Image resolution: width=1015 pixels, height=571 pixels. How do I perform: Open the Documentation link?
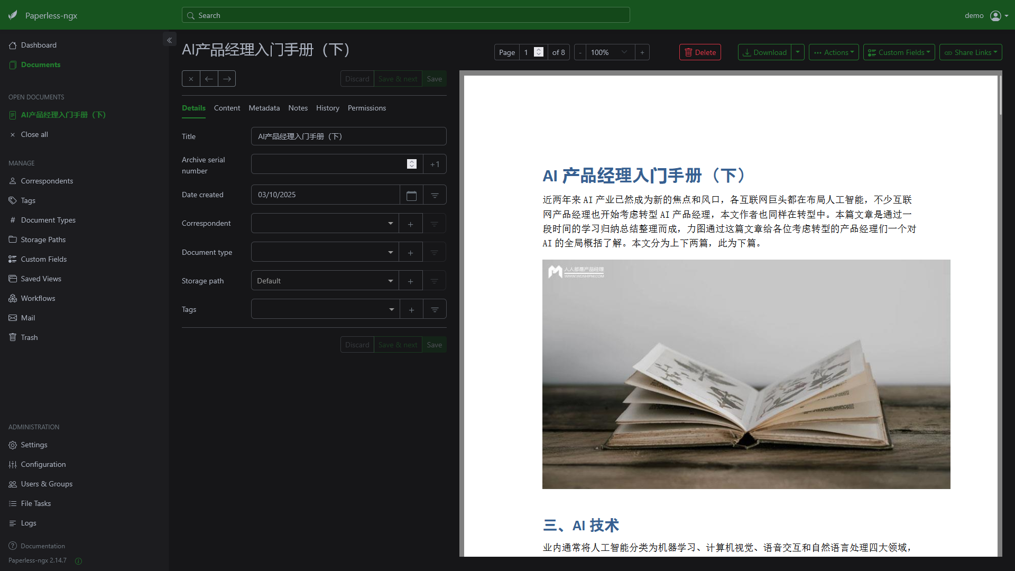point(37,546)
